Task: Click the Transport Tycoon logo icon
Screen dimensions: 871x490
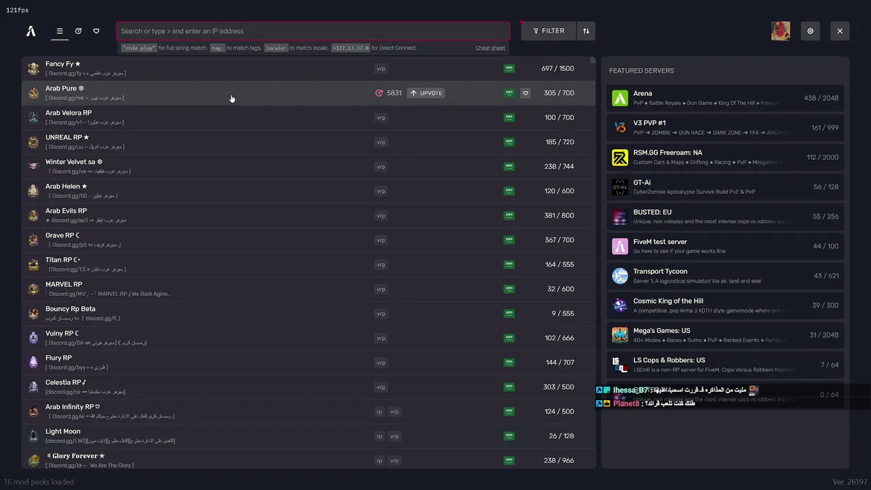Action: (x=620, y=276)
